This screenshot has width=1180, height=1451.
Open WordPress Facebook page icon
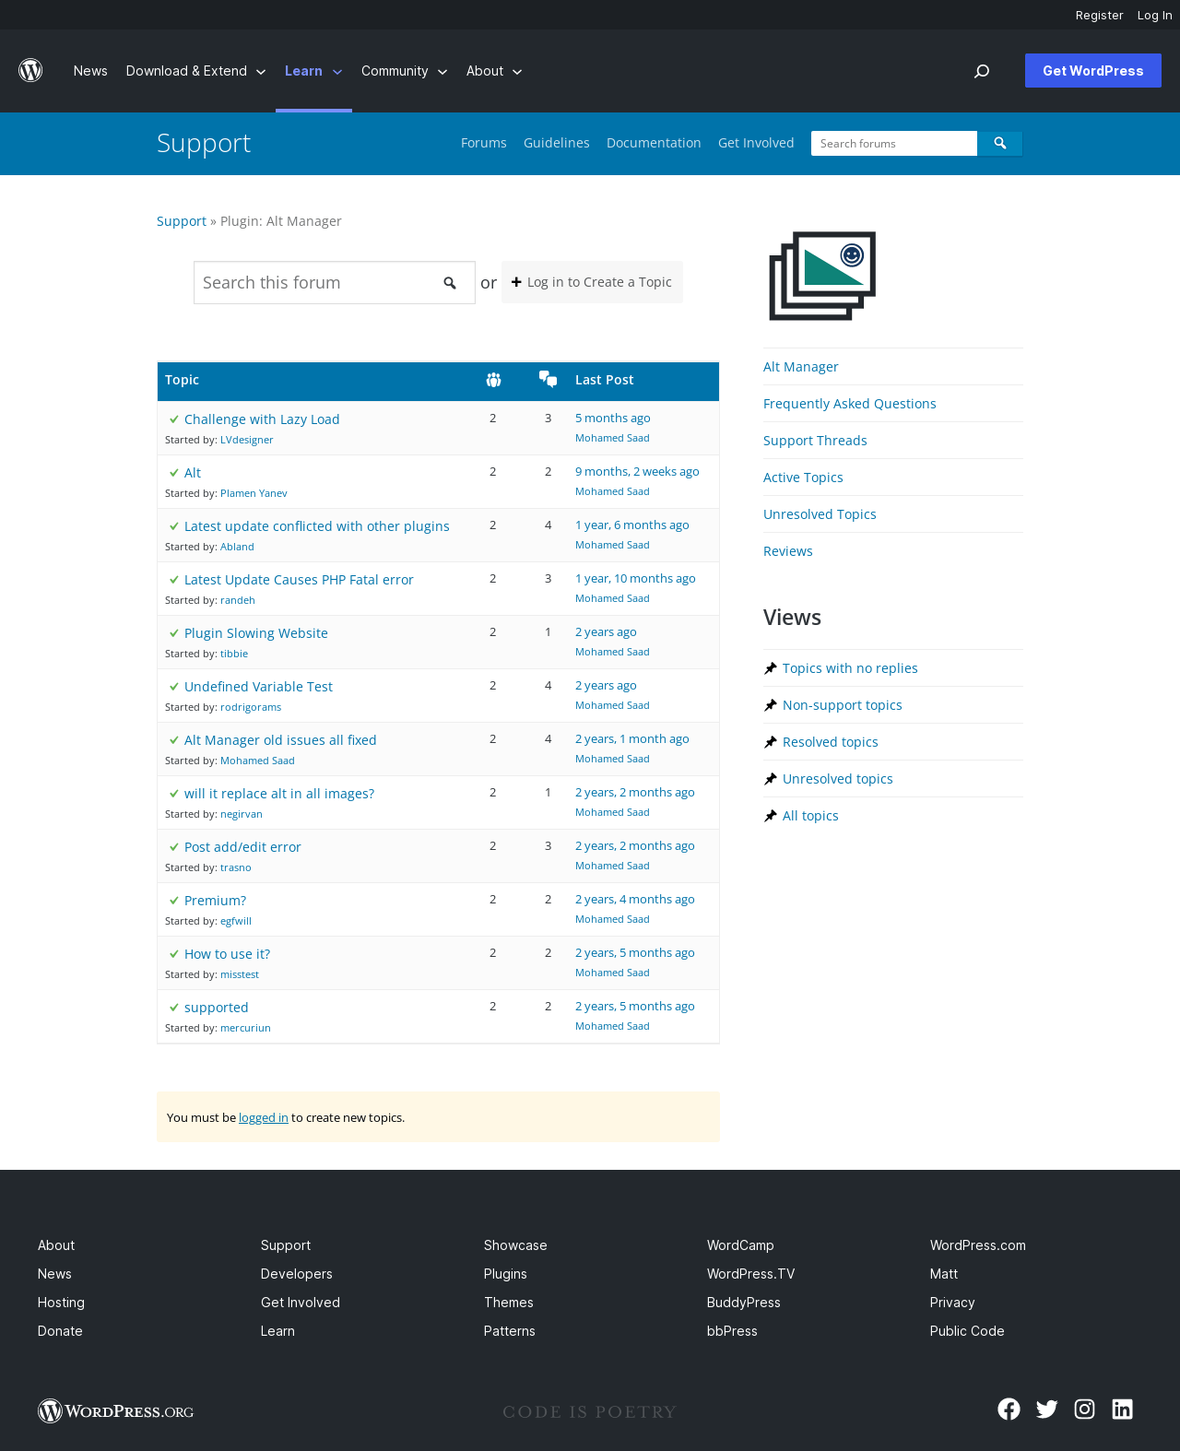point(1009,1409)
